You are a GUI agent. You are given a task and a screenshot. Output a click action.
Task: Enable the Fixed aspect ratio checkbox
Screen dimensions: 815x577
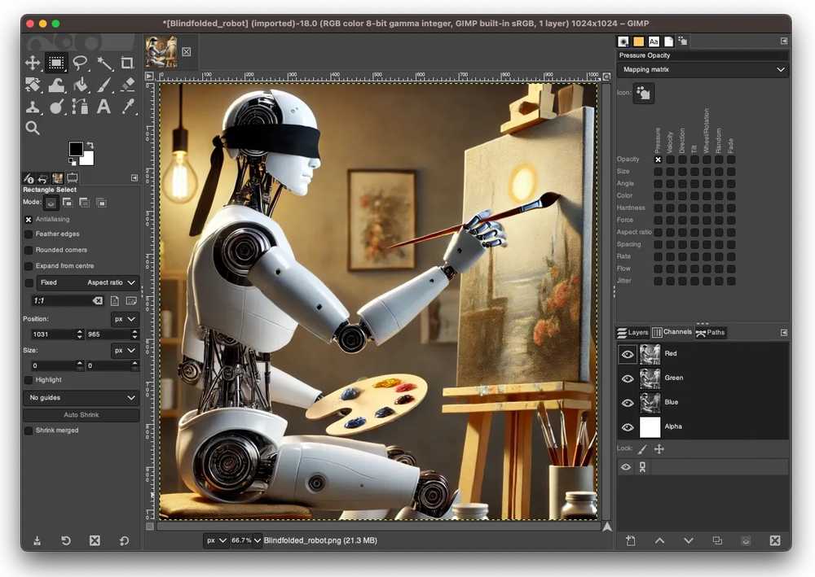click(29, 282)
